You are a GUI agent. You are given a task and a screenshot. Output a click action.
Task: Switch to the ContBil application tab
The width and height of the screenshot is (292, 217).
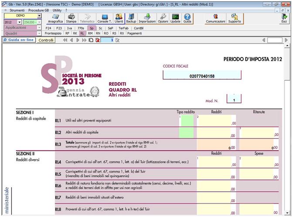139,28
